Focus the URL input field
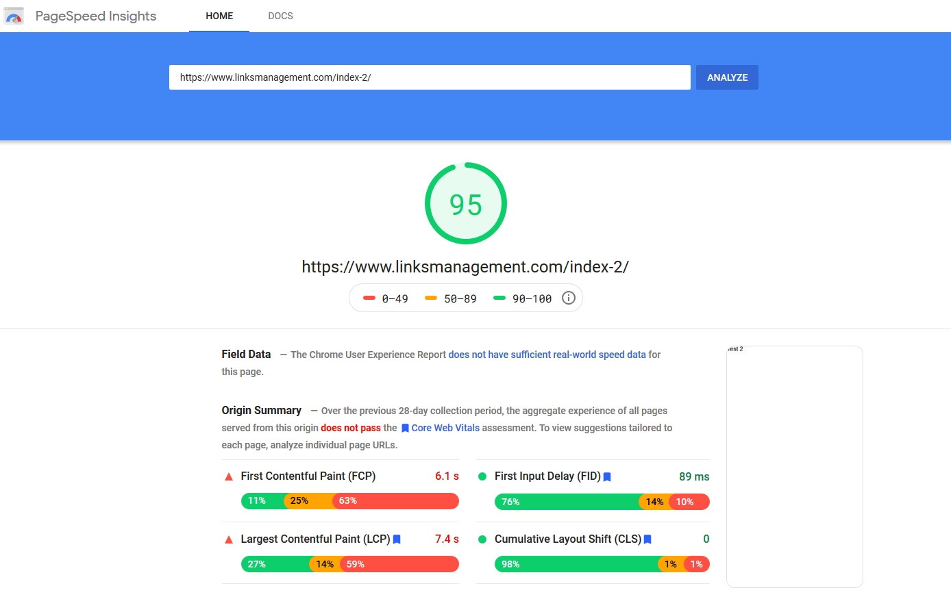Viewport: 951px width, 614px height. 430,77
